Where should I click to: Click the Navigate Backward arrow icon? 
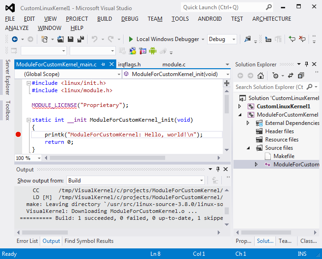tap(15, 39)
